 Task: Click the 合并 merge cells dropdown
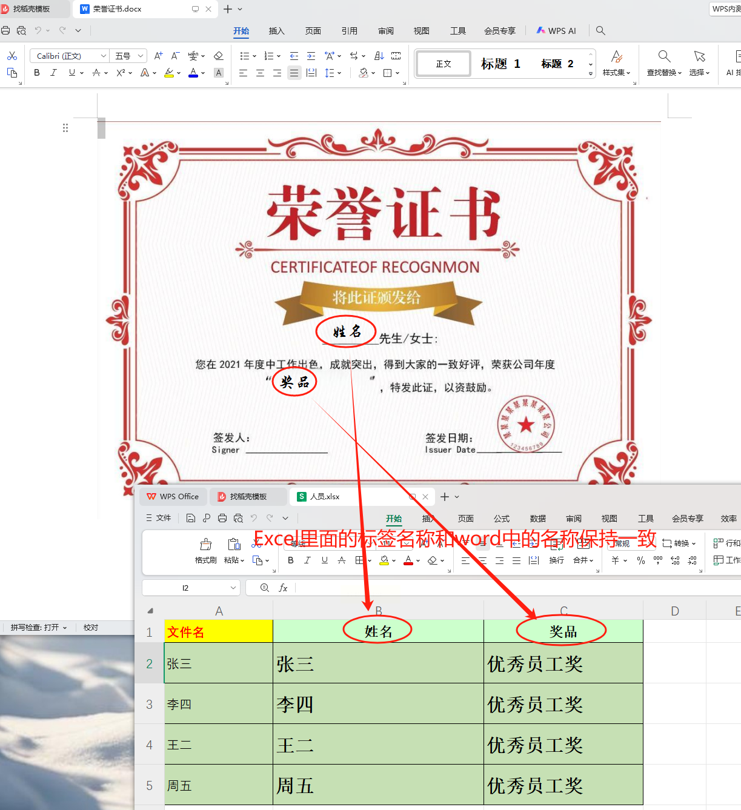tap(583, 560)
